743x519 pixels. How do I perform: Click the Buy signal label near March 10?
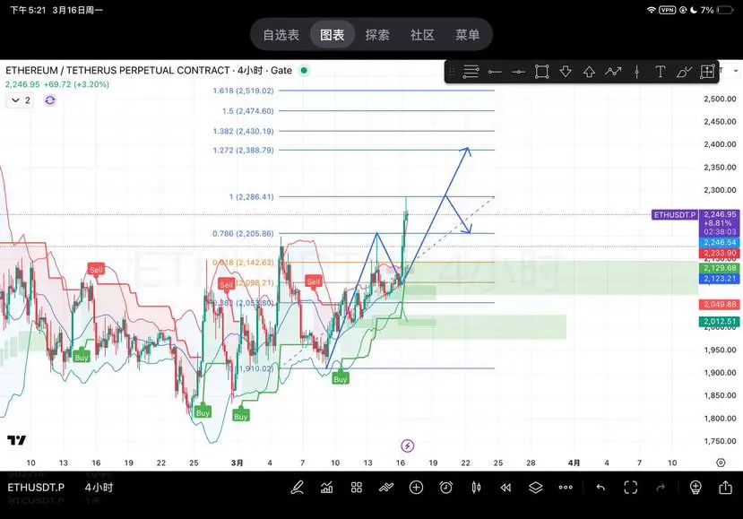[x=341, y=379]
